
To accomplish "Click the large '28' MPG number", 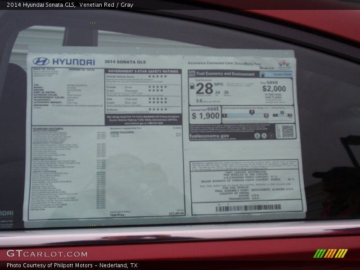I will tap(204, 89).
